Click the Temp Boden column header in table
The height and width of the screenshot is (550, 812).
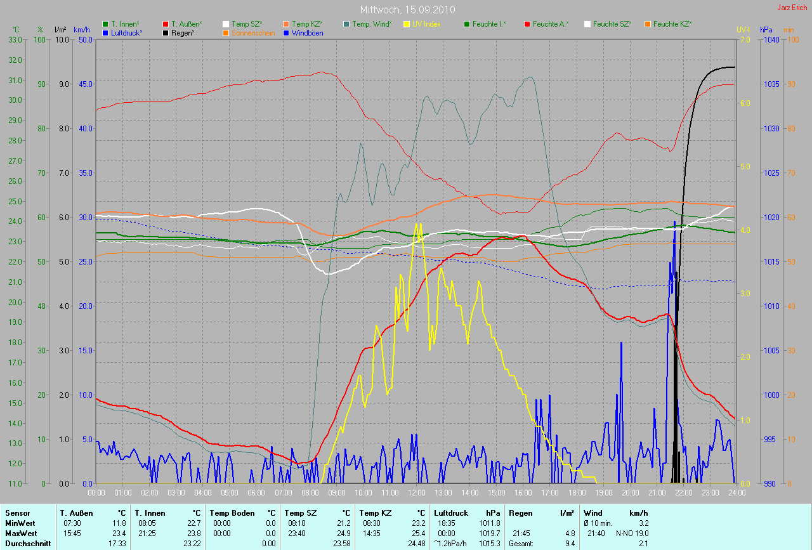tap(232, 513)
